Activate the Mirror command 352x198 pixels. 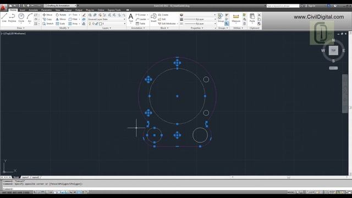pyautogui.click(x=61, y=19)
